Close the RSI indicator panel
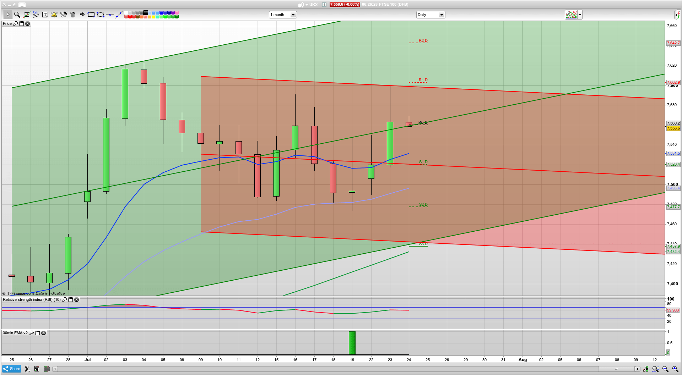Viewport: 682px width, 375px height. point(76,299)
